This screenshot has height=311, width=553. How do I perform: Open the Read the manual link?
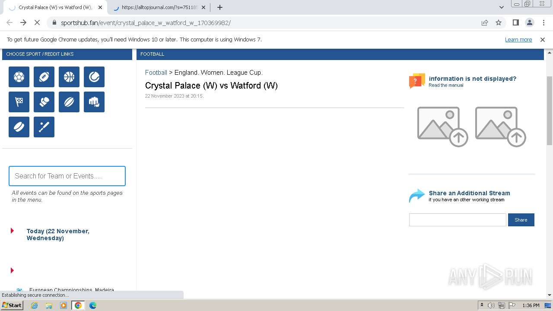446,85
